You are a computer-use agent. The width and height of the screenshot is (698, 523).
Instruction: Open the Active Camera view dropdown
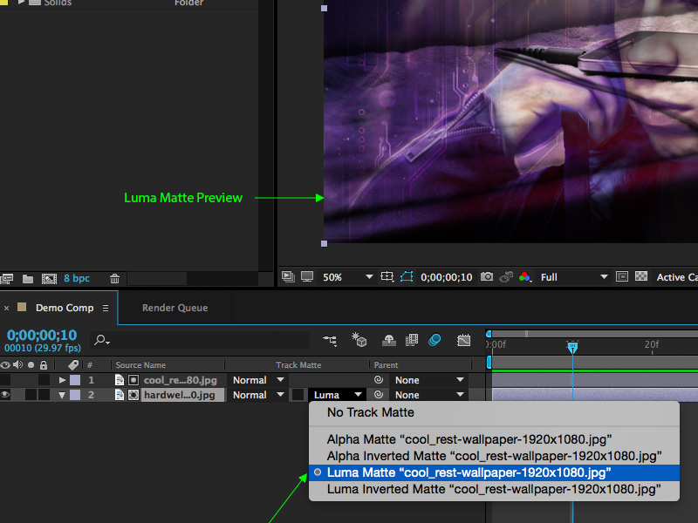click(677, 277)
